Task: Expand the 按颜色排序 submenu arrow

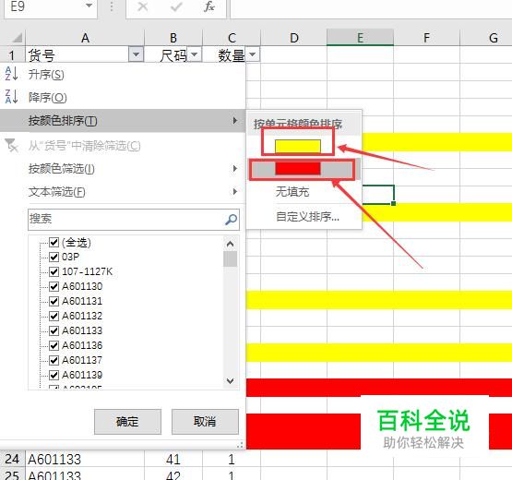Action: pyautogui.click(x=234, y=121)
